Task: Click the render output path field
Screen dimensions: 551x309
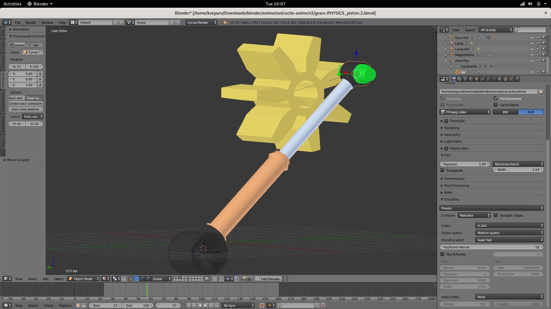Action: (x=488, y=91)
